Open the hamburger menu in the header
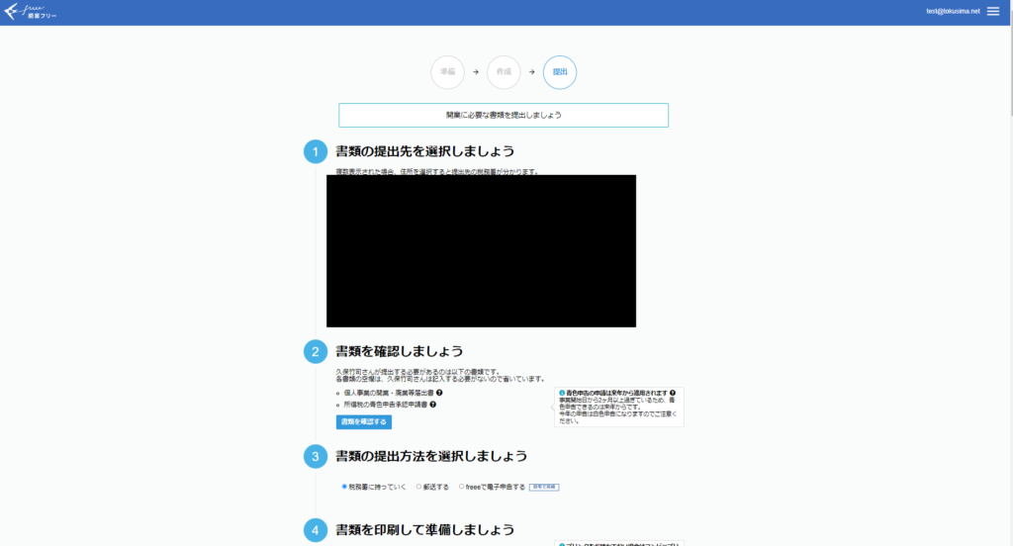 tap(993, 11)
